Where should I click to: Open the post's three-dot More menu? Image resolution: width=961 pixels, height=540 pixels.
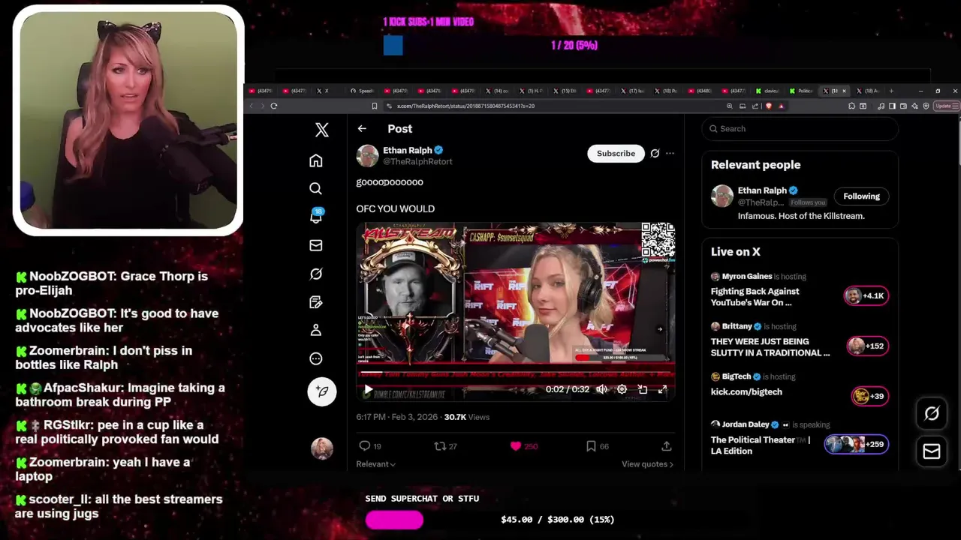click(670, 153)
